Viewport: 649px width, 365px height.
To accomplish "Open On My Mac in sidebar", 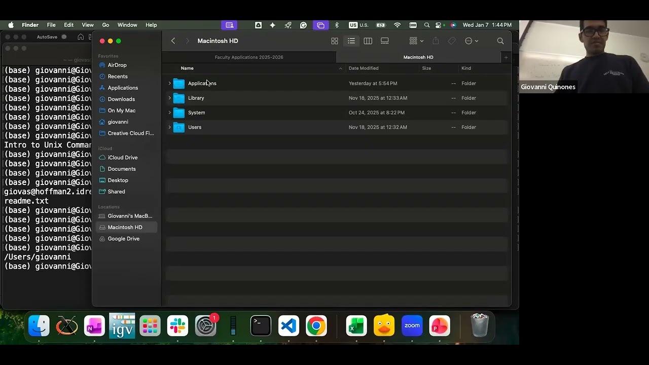I will pyautogui.click(x=126, y=111).
